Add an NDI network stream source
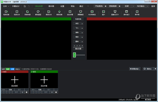This screenshot has width=158, height=102. tap(92, 13)
